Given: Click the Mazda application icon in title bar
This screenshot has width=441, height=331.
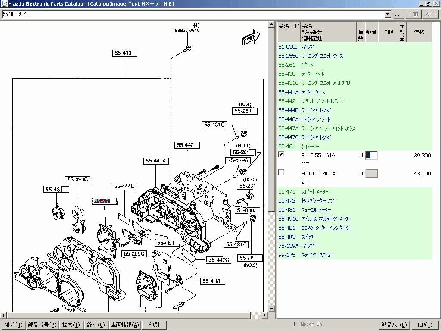Looking at the screenshot, I should 4,3.
